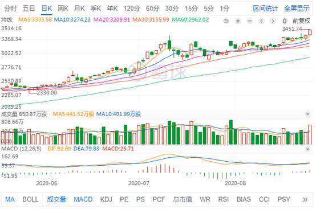Click the reset/undo chart view icon
316x209 pixels.
tap(226, 21)
